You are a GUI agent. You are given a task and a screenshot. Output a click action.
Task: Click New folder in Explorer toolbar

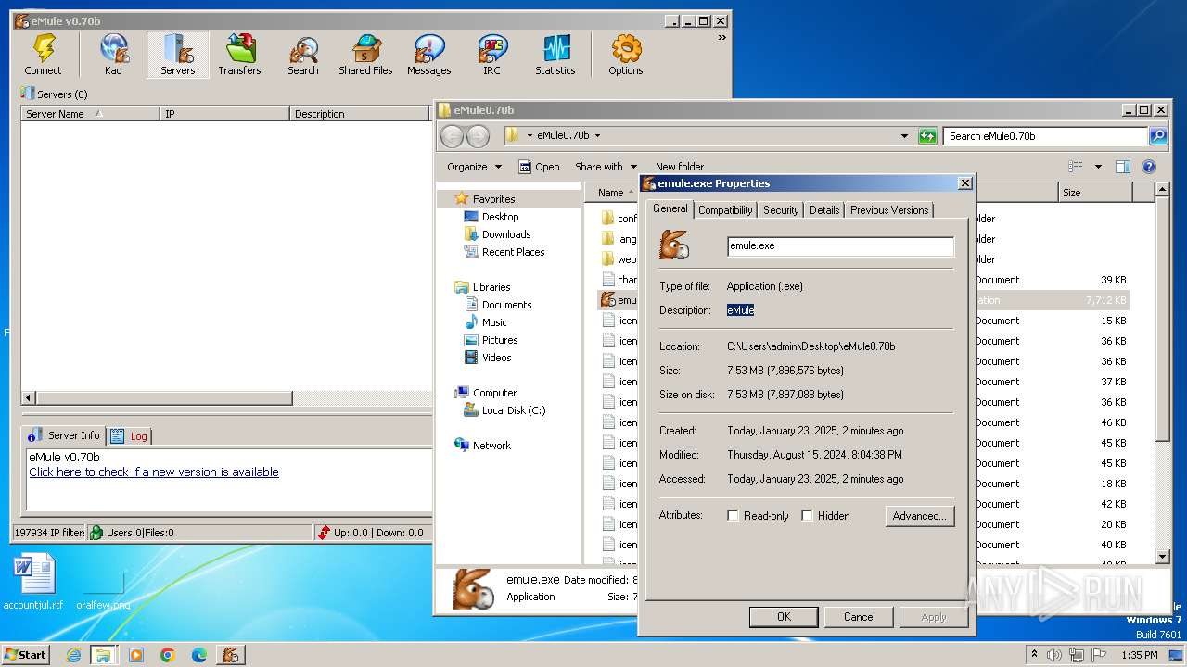(x=680, y=167)
